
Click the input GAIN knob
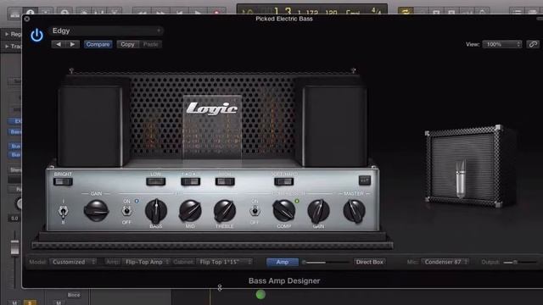(x=96, y=210)
